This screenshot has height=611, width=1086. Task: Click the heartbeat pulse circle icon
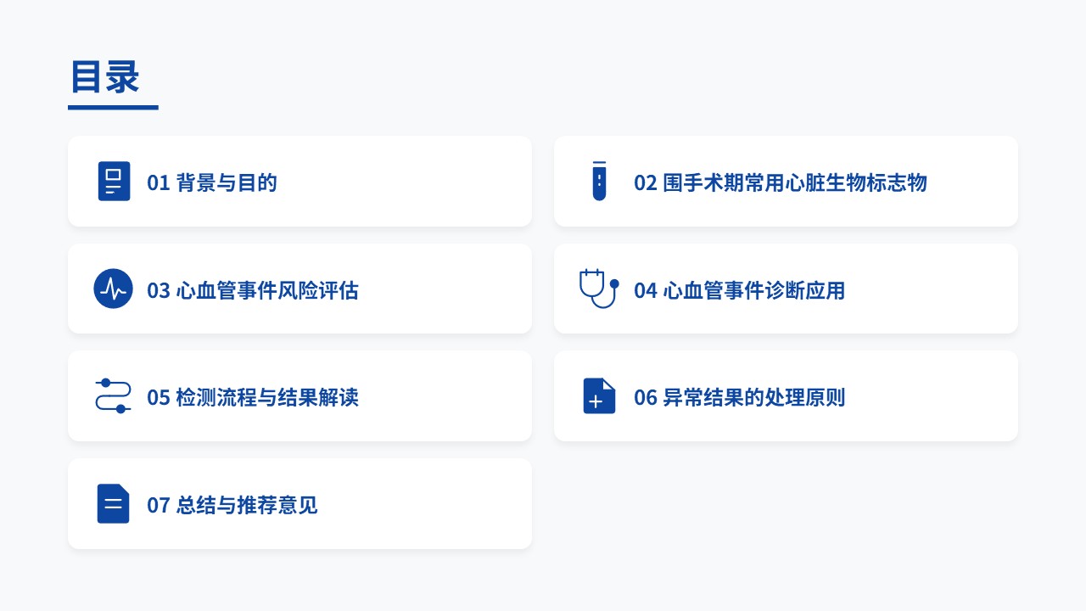pos(114,289)
